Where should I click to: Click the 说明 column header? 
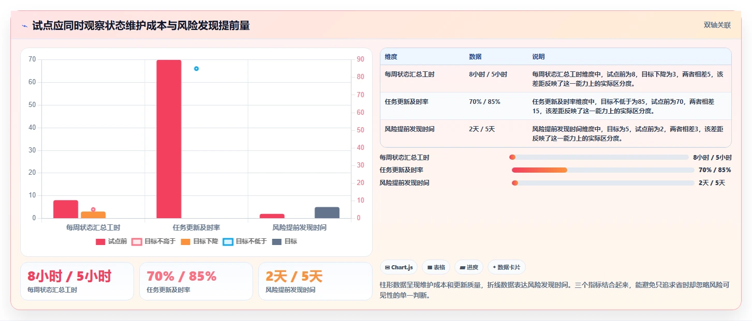[x=538, y=56]
